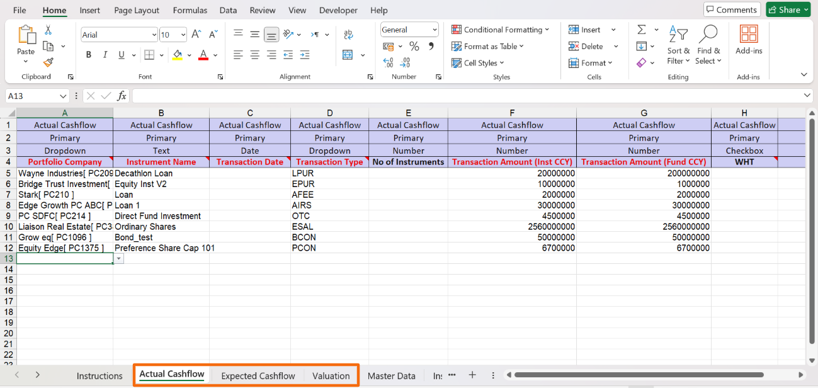Click the Name Box showing A13
The width and height of the screenshot is (818, 388).
[31, 96]
